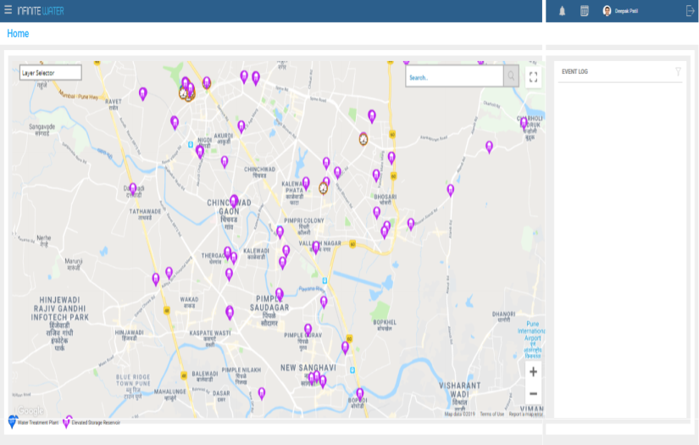Zoom out the map with minus
The height and width of the screenshot is (445, 699).
[x=533, y=394]
